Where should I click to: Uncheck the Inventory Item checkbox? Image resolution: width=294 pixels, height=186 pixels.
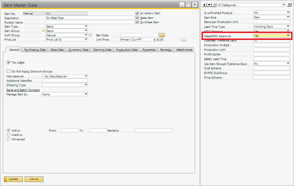pos(137,13)
